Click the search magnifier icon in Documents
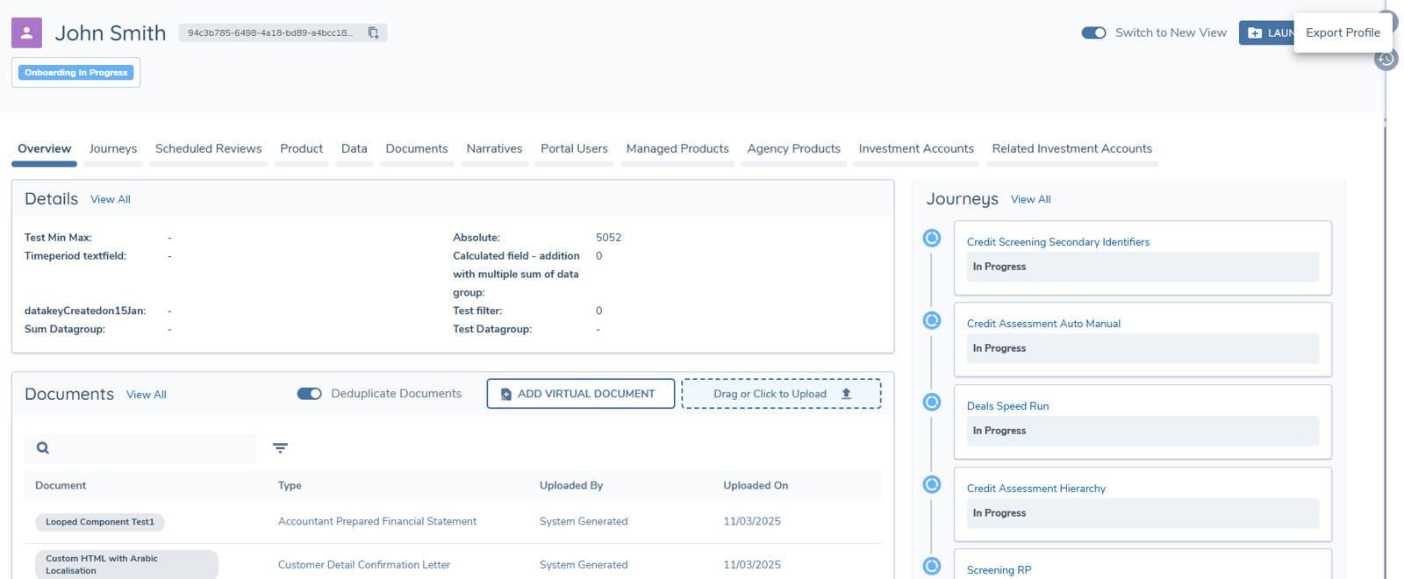 43,448
